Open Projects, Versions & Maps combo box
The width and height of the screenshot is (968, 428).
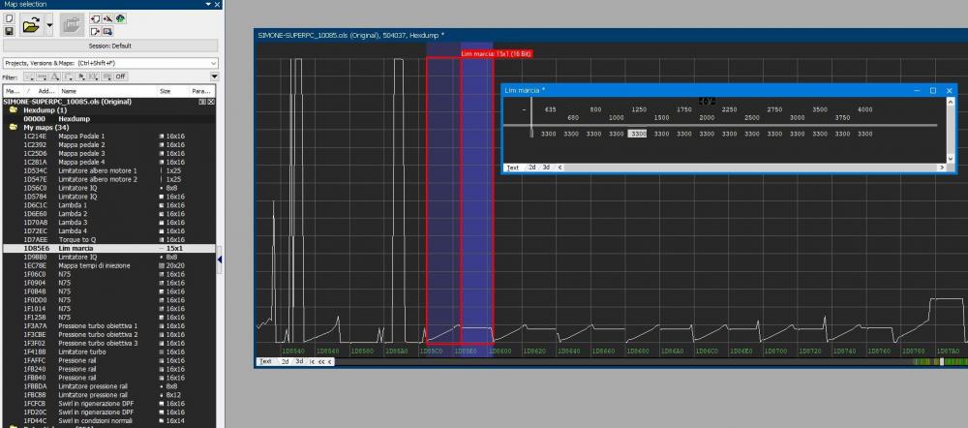click(x=110, y=63)
